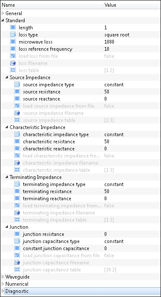This screenshot has height=297, width=161.
Task: Select the Diagnostic tree row
Action: (80, 291)
